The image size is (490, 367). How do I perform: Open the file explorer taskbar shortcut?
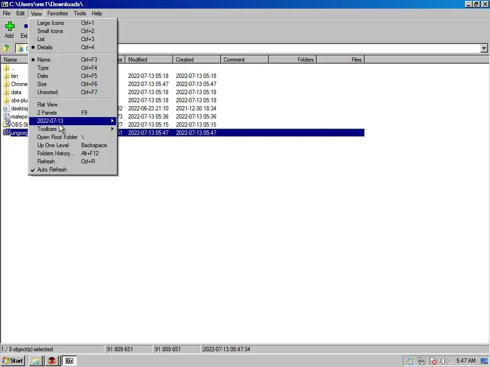click(36, 361)
